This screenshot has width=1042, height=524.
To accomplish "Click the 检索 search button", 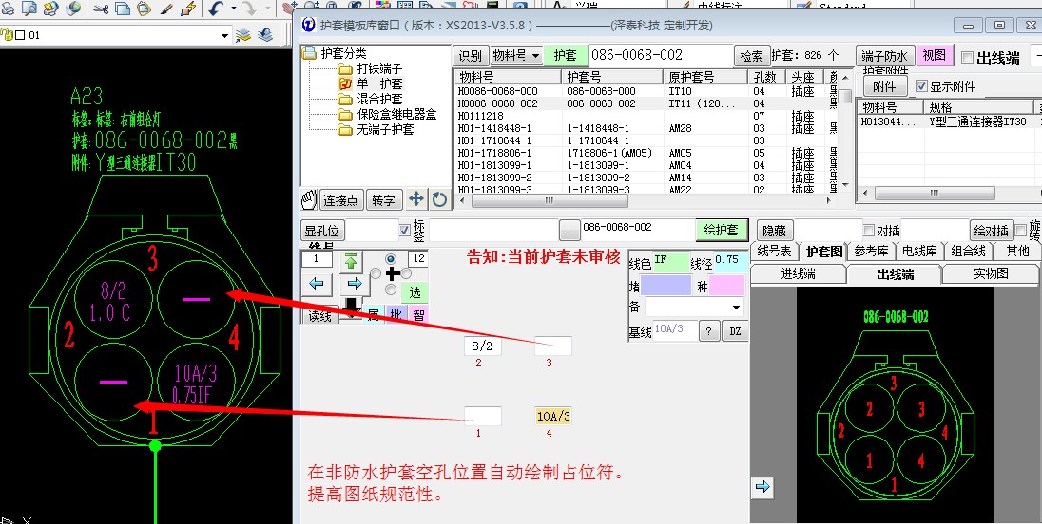I will pos(751,56).
